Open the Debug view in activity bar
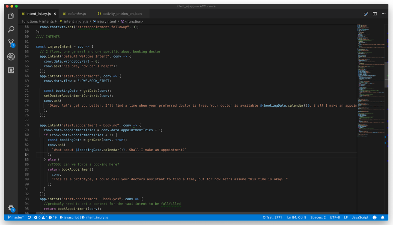Viewport: 393px width, 225px height. pyautogui.click(x=11, y=57)
